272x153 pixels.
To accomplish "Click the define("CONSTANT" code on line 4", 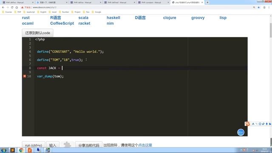I will tap(53, 52).
